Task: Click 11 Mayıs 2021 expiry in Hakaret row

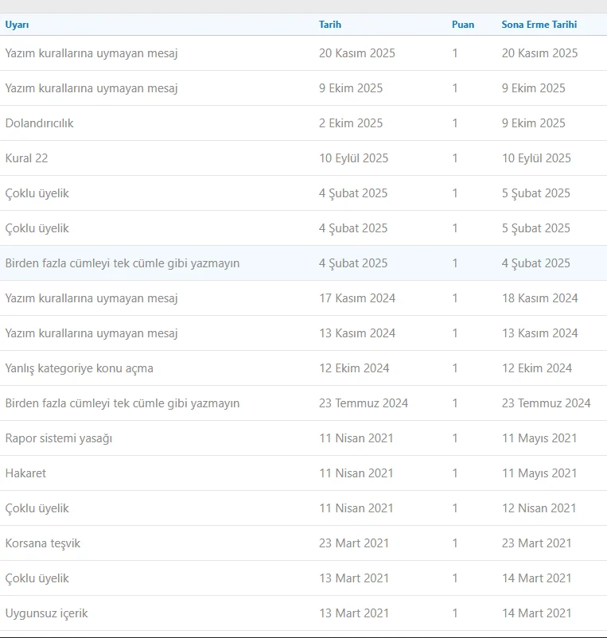Action: 539,473
